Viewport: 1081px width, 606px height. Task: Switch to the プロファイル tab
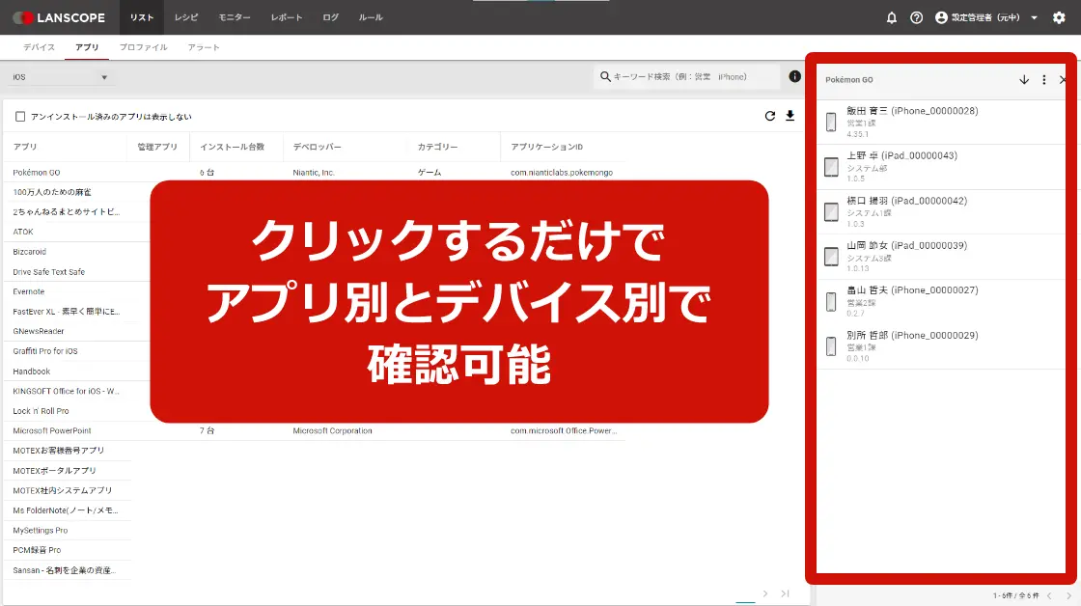click(x=144, y=47)
